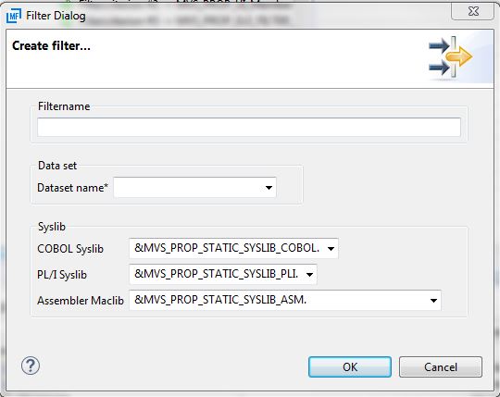Click the MF application icon in title bar
Image resolution: width=500 pixels, height=397 pixels.
pos(13,16)
